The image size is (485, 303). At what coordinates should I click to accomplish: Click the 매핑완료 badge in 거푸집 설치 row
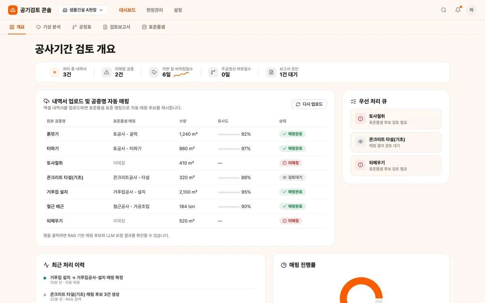pos(292,192)
